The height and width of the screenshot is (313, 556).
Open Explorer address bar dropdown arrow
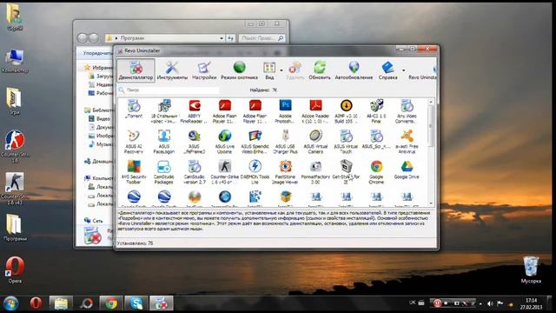tap(222, 38)
